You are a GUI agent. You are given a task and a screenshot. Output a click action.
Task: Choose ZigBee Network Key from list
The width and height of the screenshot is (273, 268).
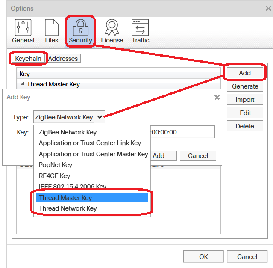[x=92, y=132]
